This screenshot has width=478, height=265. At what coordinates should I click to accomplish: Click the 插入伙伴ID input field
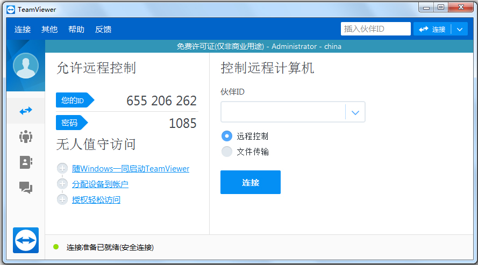coord(375,29)
